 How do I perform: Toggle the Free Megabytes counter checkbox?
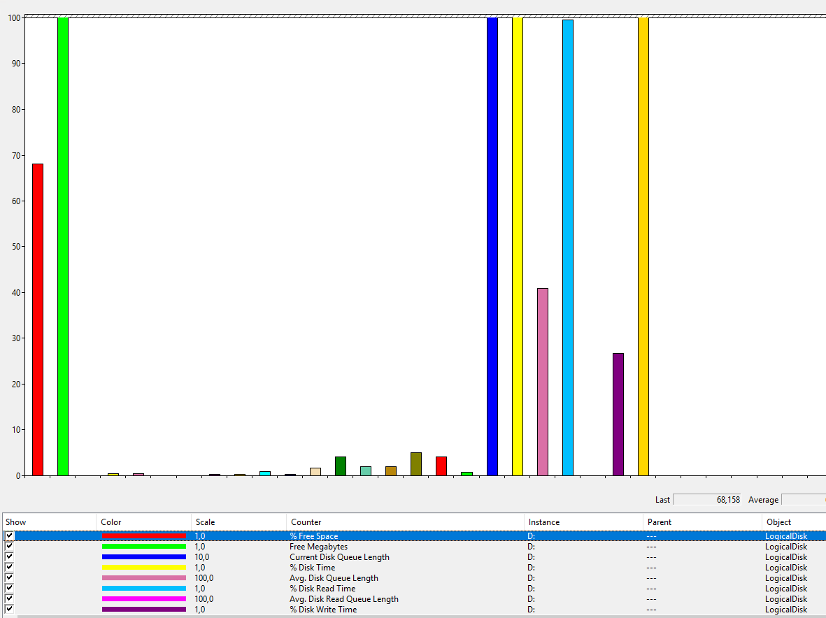[9, 547]
